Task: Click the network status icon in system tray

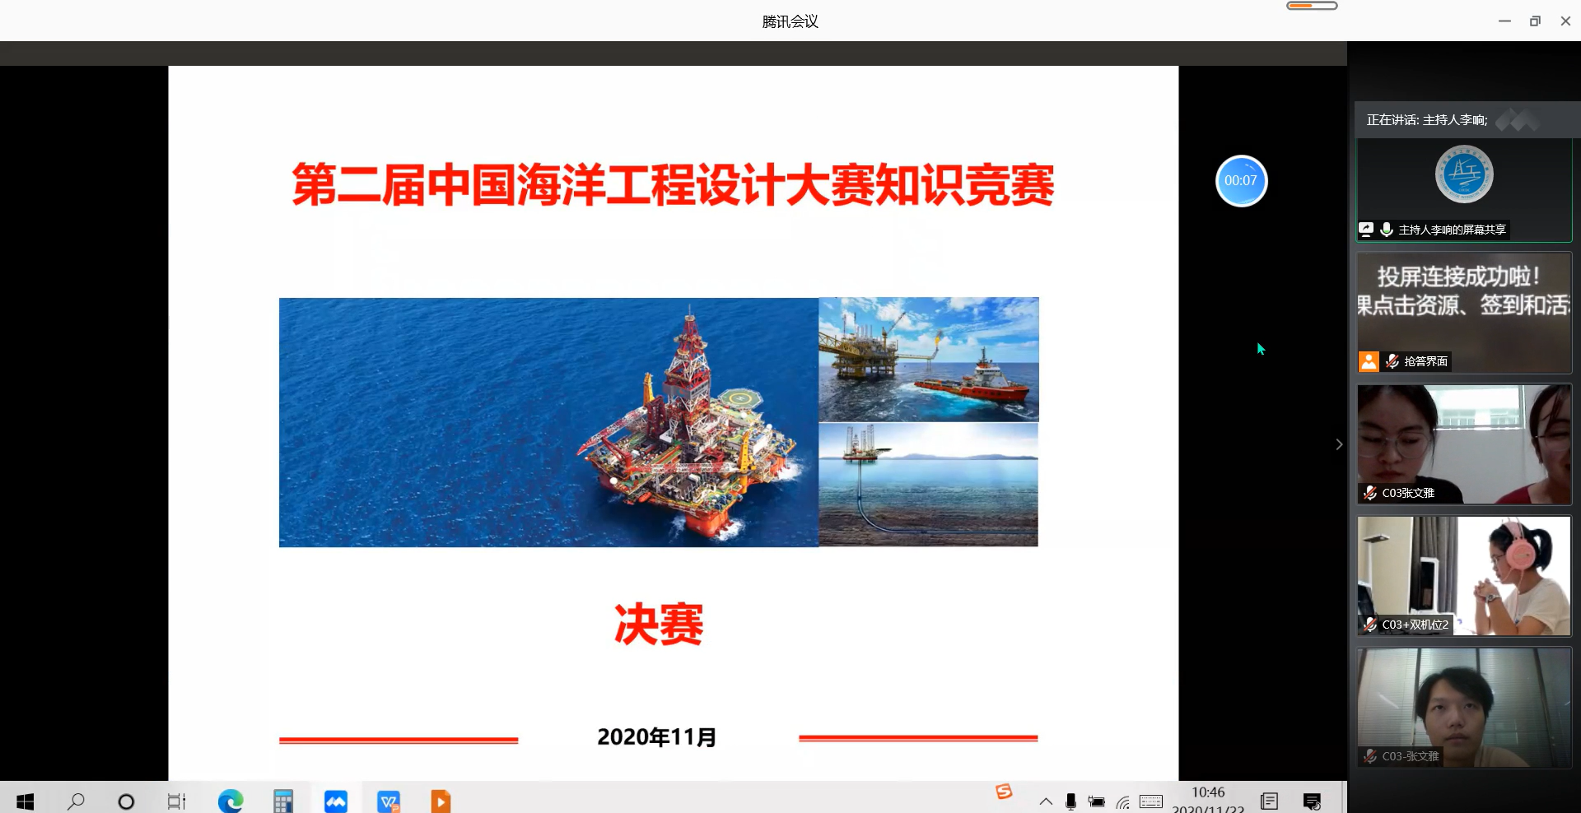Action: pyautogui.click(x=1123, y=801)
